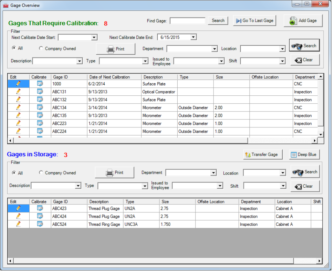Viewport: 335px width, 273px height.
Task: Click the Calibrate icon for gage 1000
Action: [39, 84]
